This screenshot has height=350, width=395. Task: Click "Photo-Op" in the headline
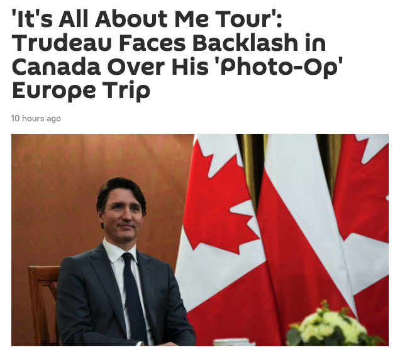pyautogui.click(x=281, y=68)
